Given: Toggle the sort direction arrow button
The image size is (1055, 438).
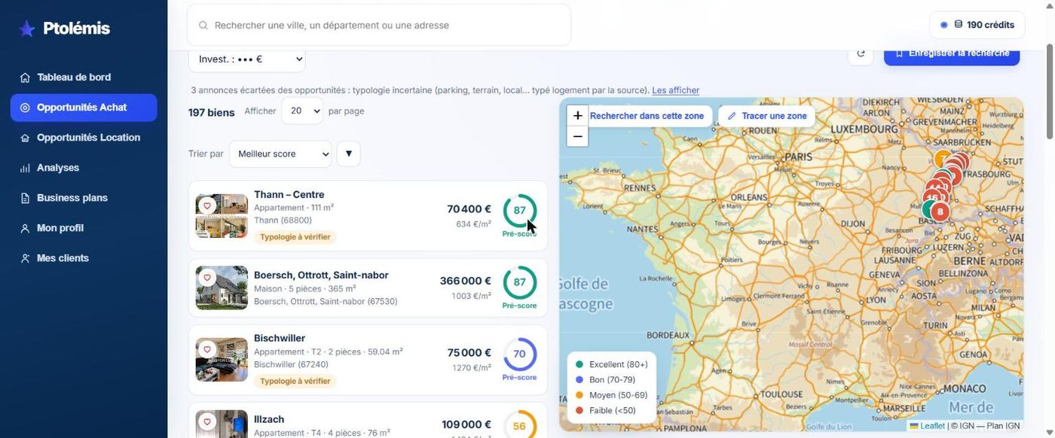Looking at the screenshot, I should [348, 154].
